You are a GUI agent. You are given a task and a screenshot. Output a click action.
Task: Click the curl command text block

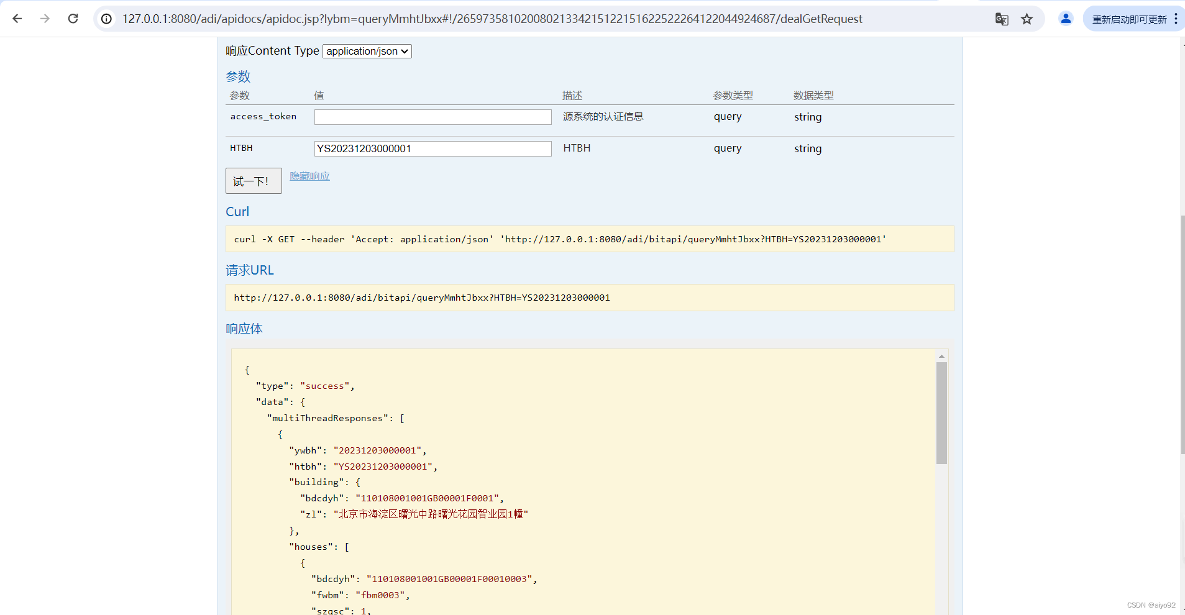(x=590, y=239)
